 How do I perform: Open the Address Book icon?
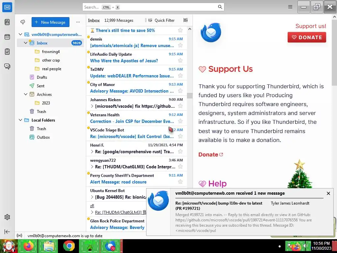[x=7, y=22]
